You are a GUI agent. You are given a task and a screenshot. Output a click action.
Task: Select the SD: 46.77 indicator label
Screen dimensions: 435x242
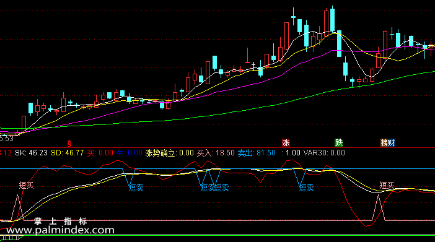pyautogui.click(x=68, y=153)
